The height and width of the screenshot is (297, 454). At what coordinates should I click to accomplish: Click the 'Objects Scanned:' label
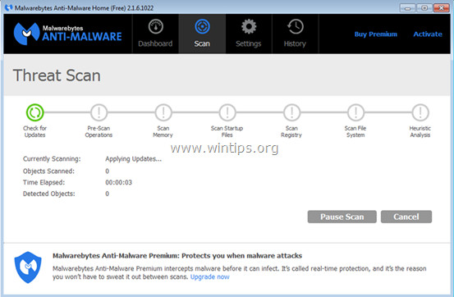pos(48,171)
